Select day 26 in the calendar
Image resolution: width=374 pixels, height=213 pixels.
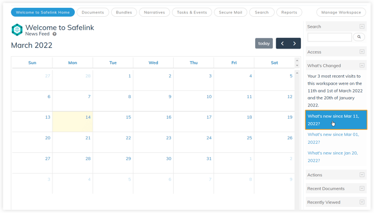tap(274, 142)
